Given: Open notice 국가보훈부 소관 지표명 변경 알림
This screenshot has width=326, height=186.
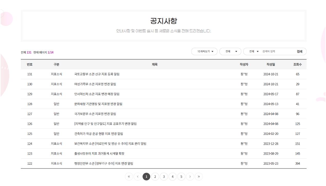Looking at the screenshot, I should pyautogui.click(x=95, y=114).
